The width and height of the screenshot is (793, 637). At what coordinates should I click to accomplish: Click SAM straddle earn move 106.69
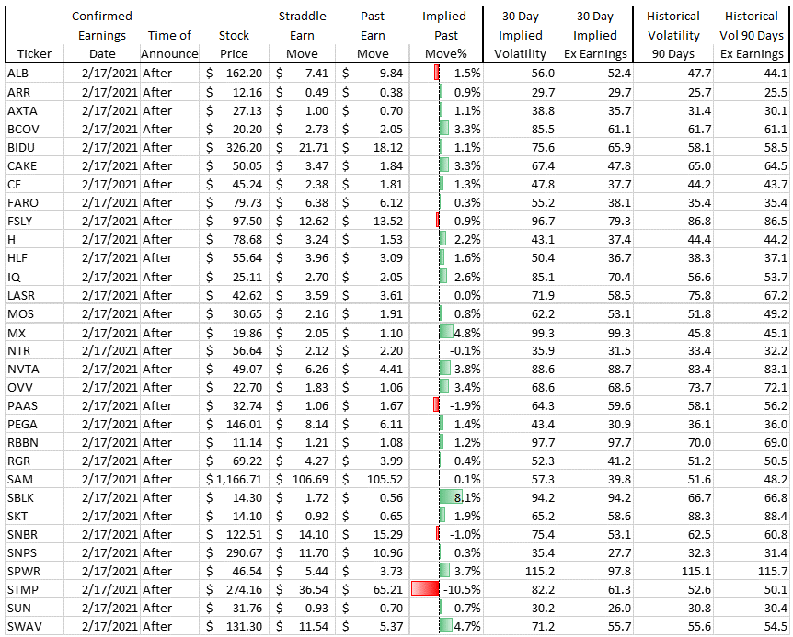[302, 480]
